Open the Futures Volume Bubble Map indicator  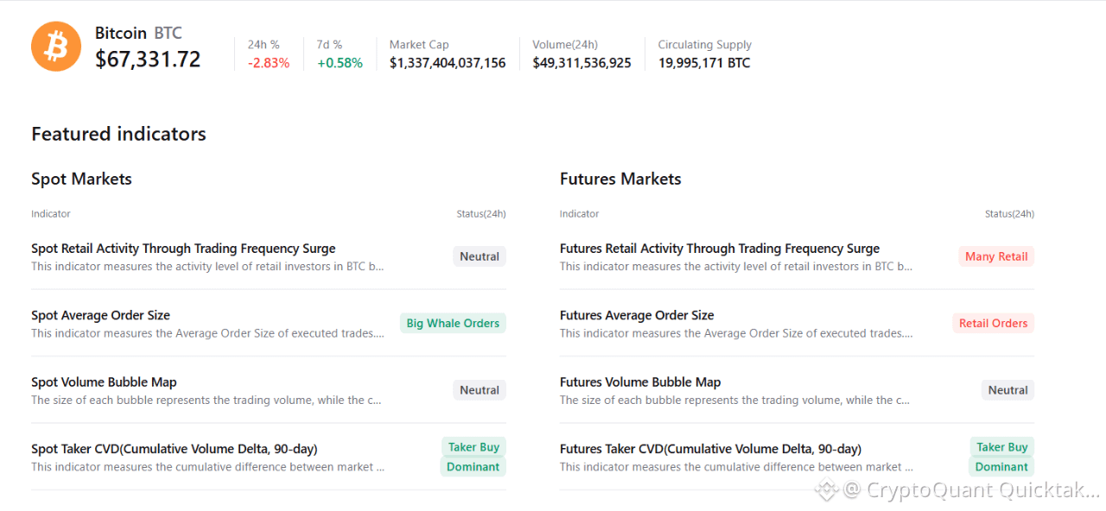(x=640, y=382)
